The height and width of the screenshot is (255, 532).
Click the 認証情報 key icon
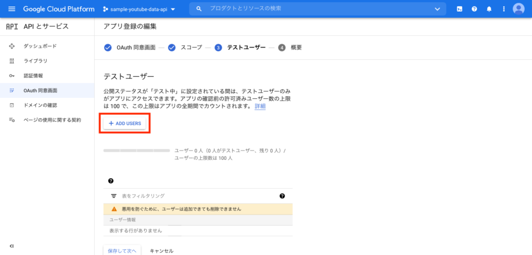pyautogui.click(x=12, y=76)
